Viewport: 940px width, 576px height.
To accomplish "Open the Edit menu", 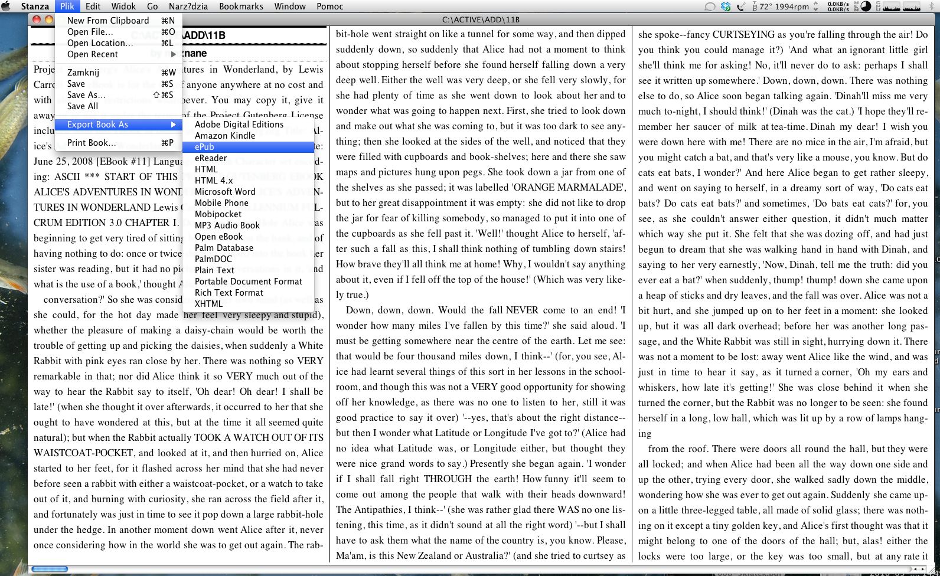I will [93, 6].
